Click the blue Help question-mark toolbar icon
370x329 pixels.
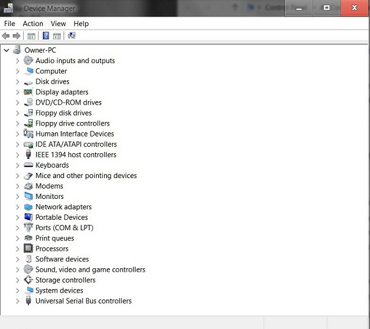point(46,36)
